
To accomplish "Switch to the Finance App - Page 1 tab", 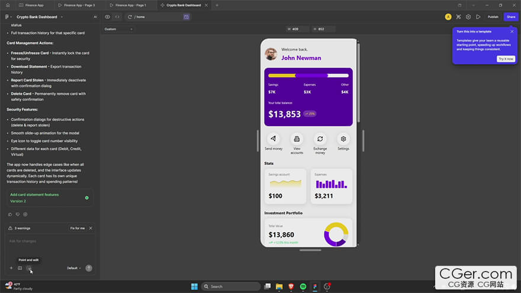I will click(129, 5).
